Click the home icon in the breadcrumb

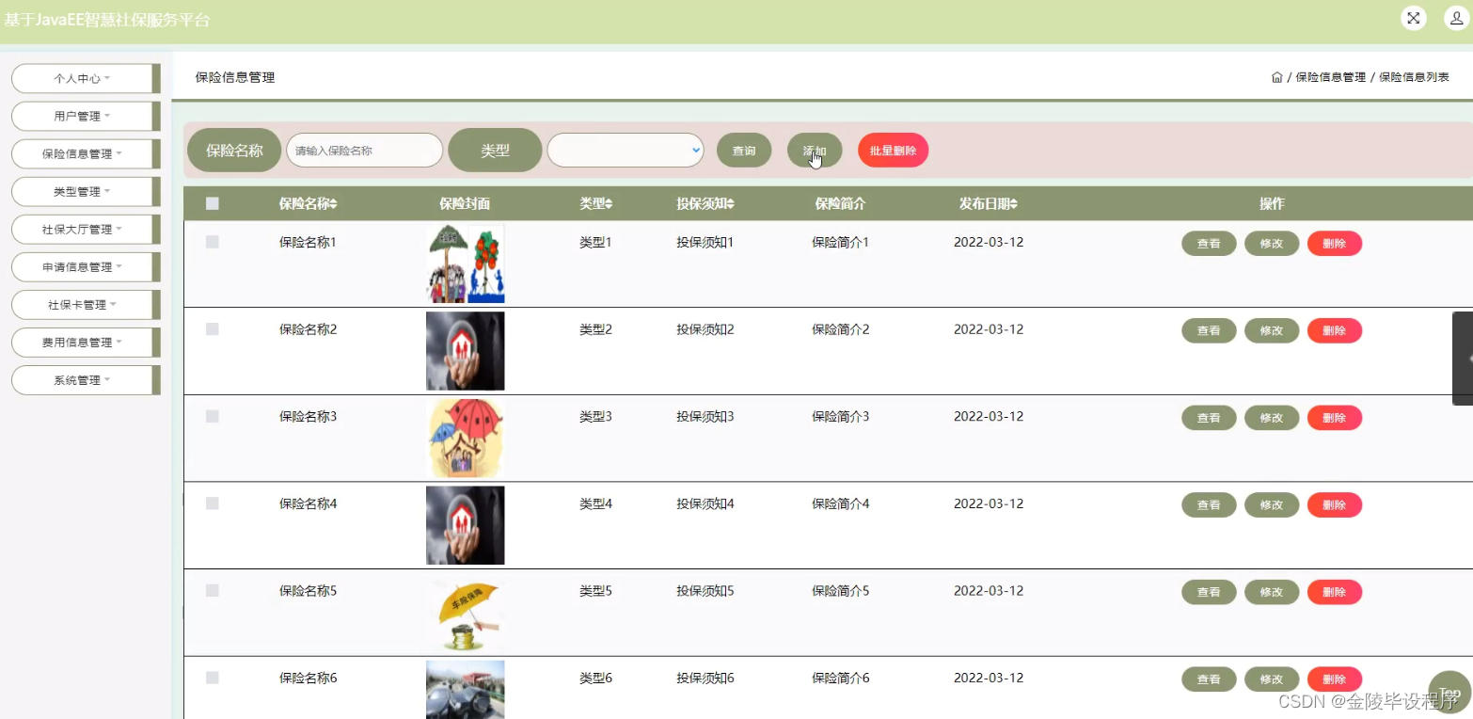click(x=1277, y=76)
